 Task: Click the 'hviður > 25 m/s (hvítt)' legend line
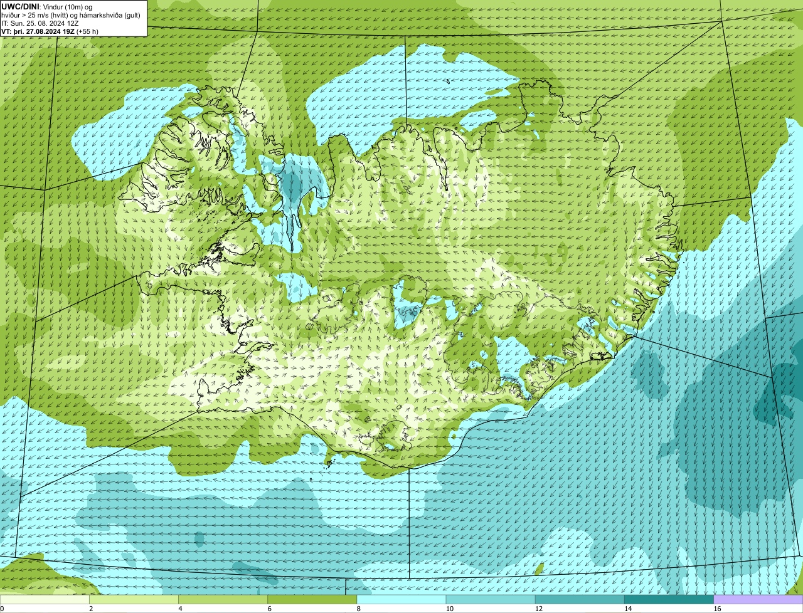pyautogui.click(x=71, y=15)
